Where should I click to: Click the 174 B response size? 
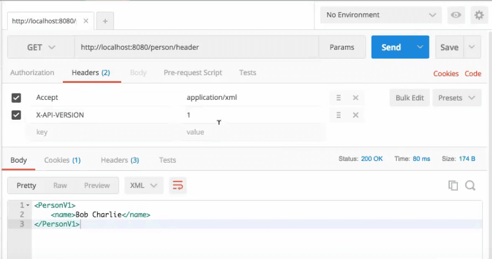pos(467,159)
